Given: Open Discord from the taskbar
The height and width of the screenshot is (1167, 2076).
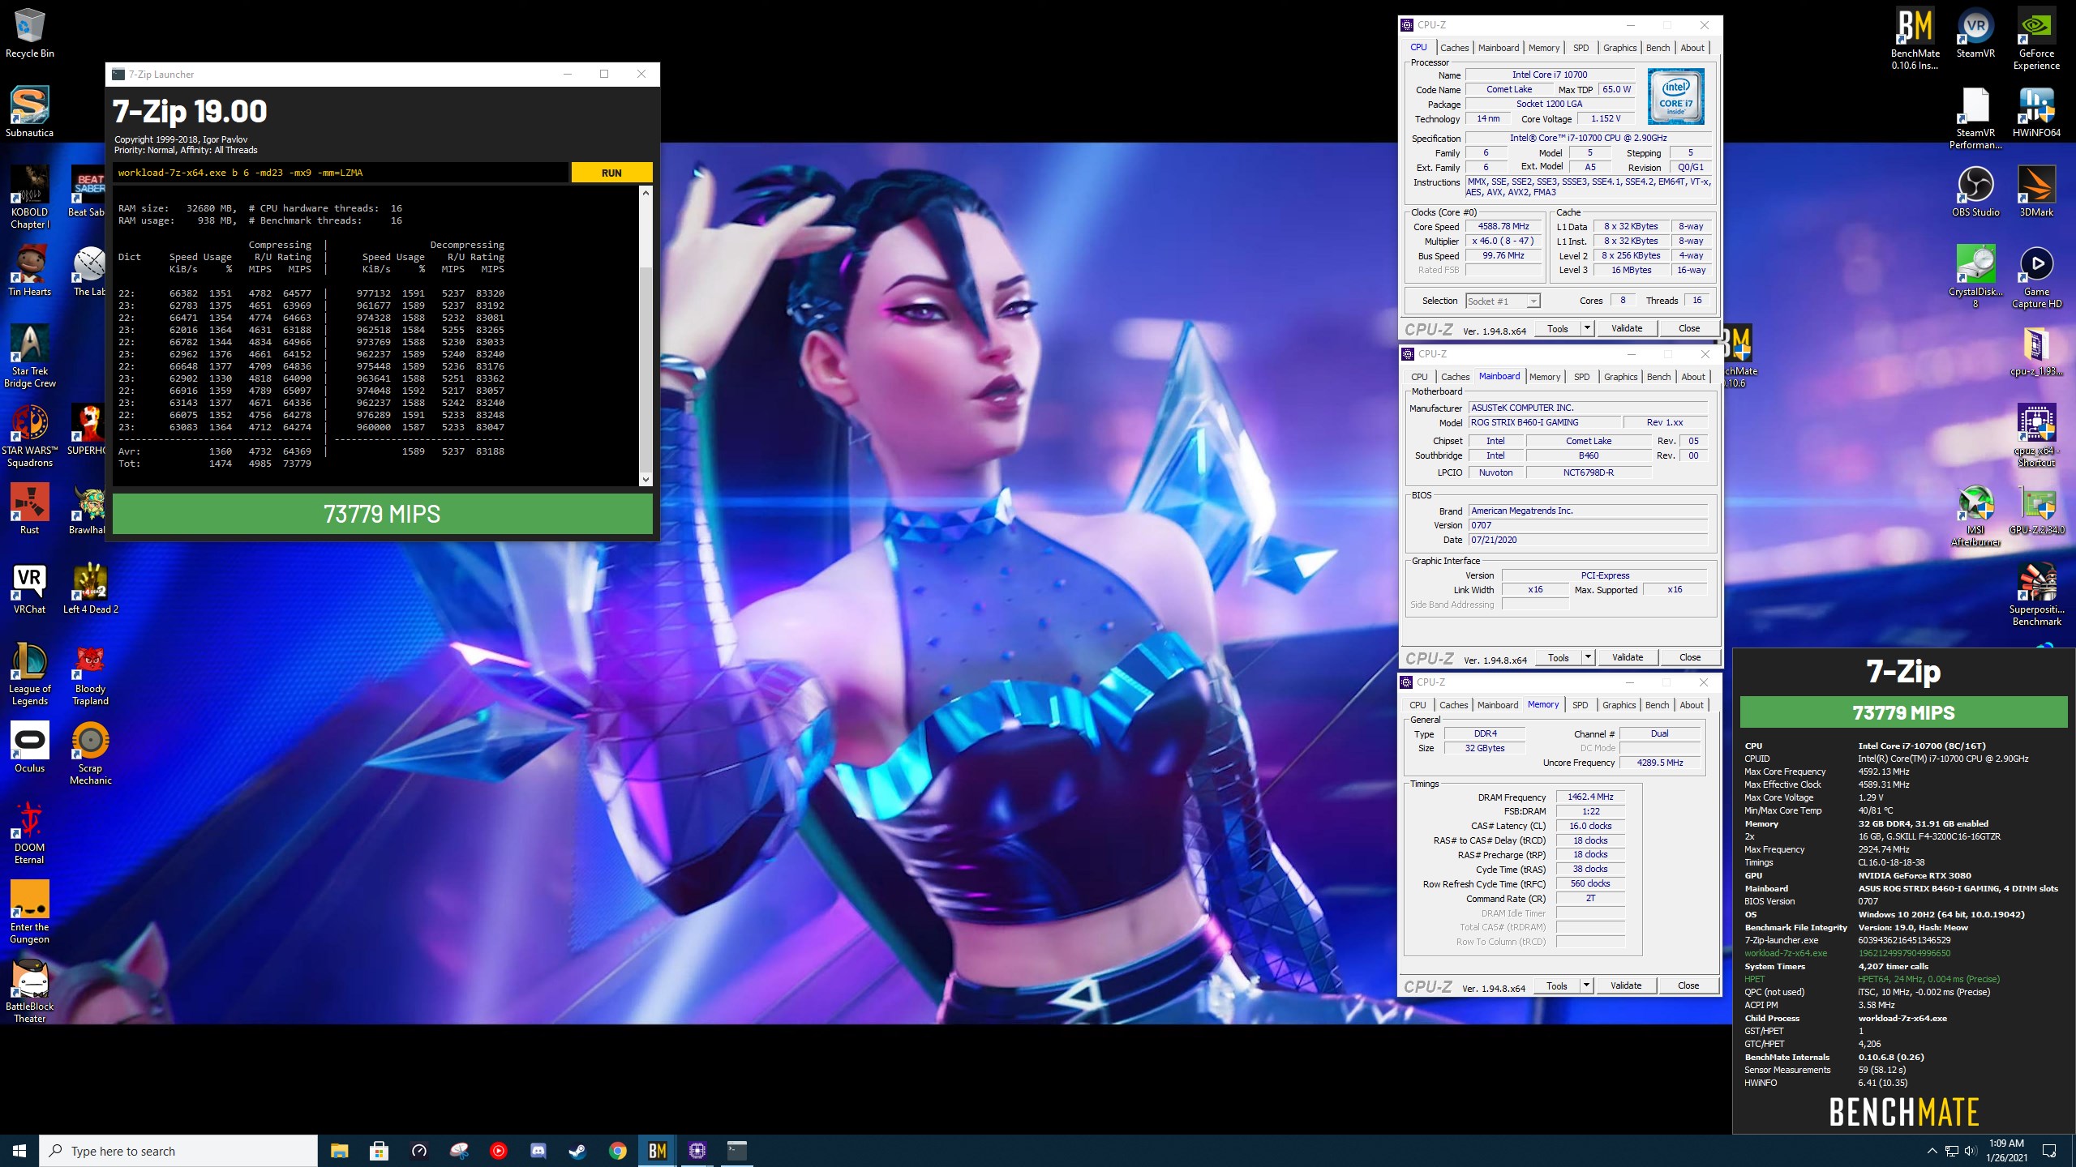Looking at the screenshot, I should point(538,1151).
